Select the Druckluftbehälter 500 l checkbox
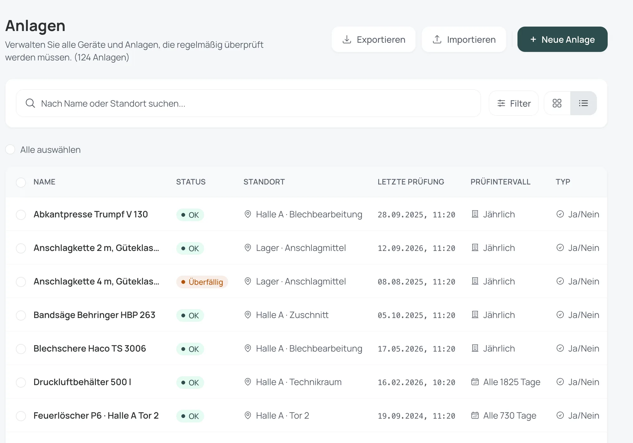The height and width of the screenshot is (443, 633). tap(21, 382)
